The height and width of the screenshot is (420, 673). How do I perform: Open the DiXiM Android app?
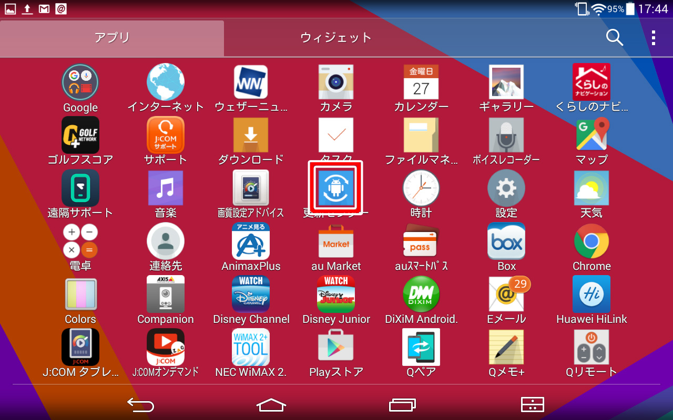point(421,294)
